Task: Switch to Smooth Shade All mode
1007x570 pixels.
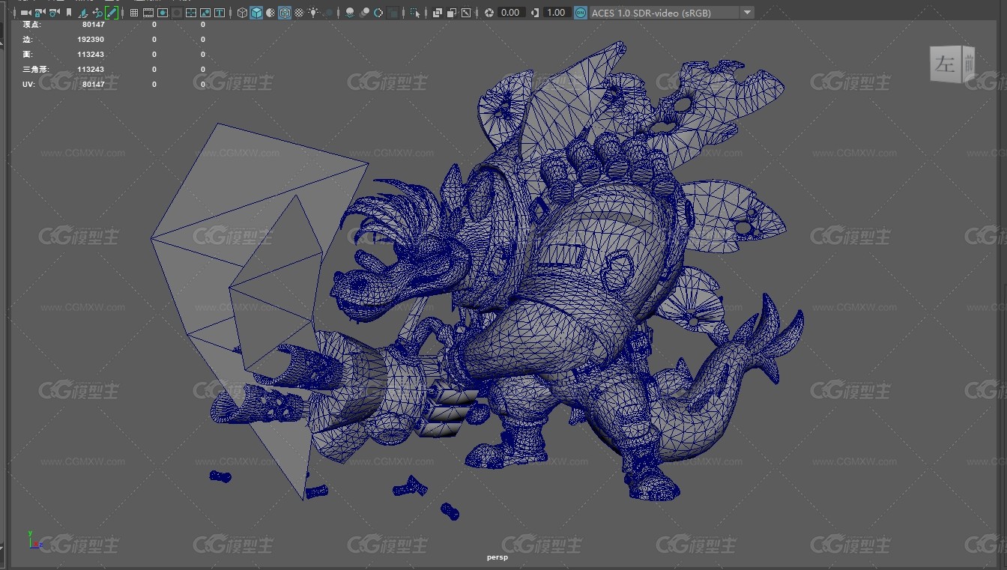Action: click(x=256, y=13)
